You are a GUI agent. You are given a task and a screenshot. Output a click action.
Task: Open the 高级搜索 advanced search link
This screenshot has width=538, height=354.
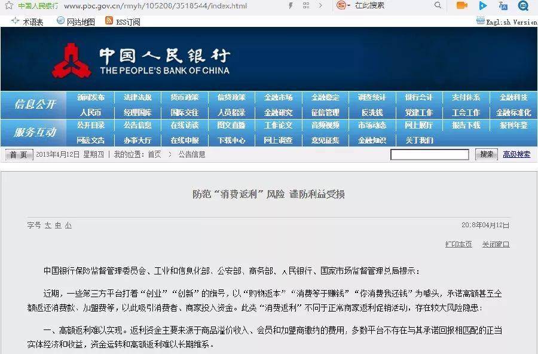(x=516, y=154)
